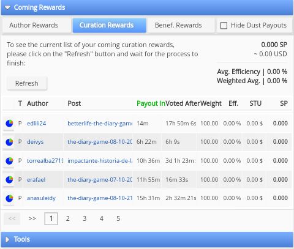The height and width of the screenshot is (249, 294).
Task: Open pie chart icon for edlili24 row
Action: (x=9, y=124)
